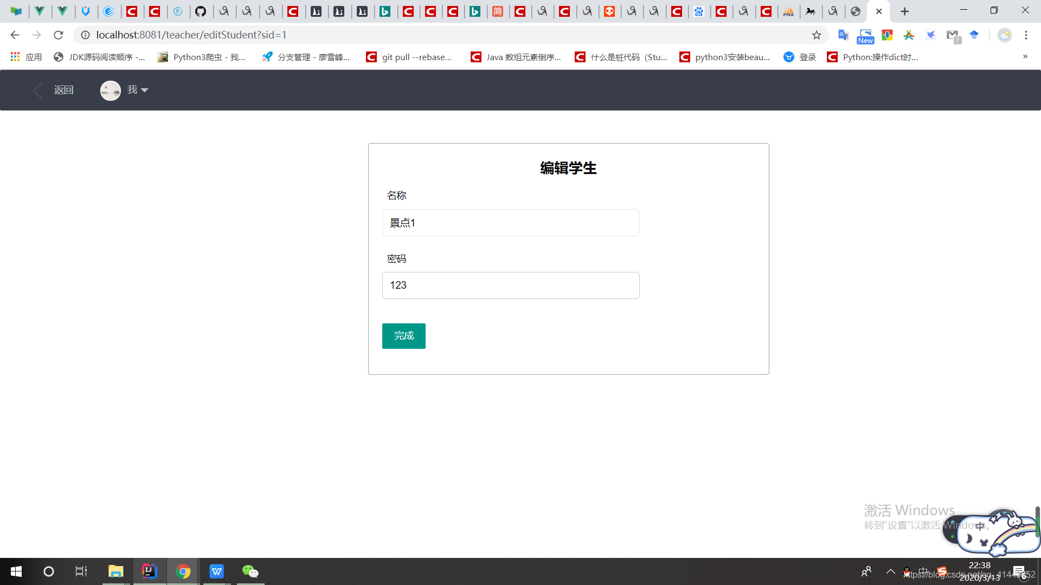This screenshot has height=585, width=1041.
Task: Click the input method indicator in system tray
Action: (923, 570)
